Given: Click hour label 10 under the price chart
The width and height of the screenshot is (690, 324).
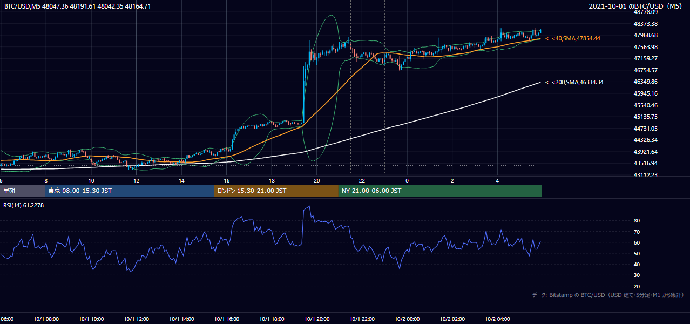Looking at the screenshot, I should click(91, 181).
